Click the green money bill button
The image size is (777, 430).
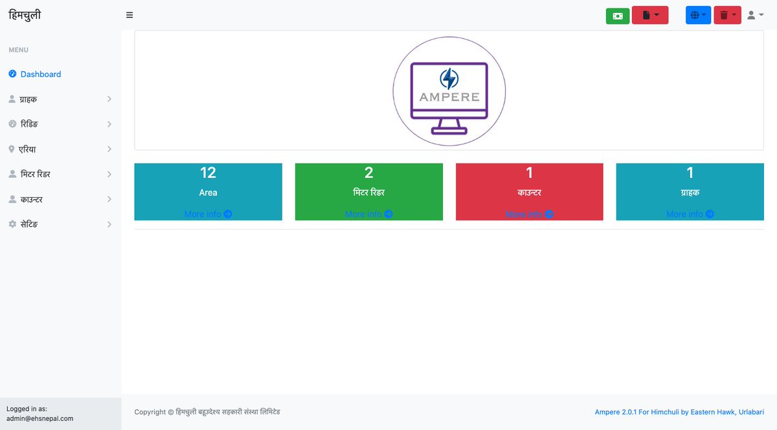coord(618,16)
